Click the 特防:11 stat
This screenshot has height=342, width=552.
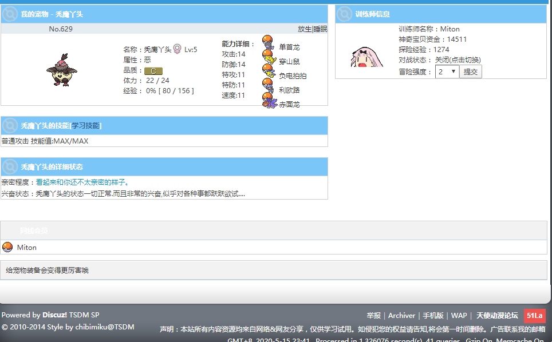[233, 85]
